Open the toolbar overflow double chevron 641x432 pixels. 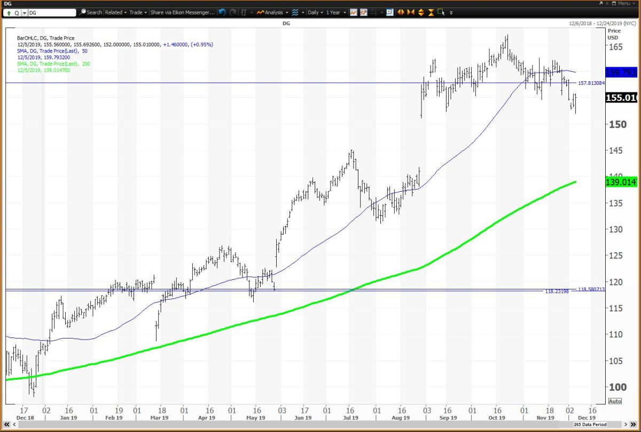451,12
